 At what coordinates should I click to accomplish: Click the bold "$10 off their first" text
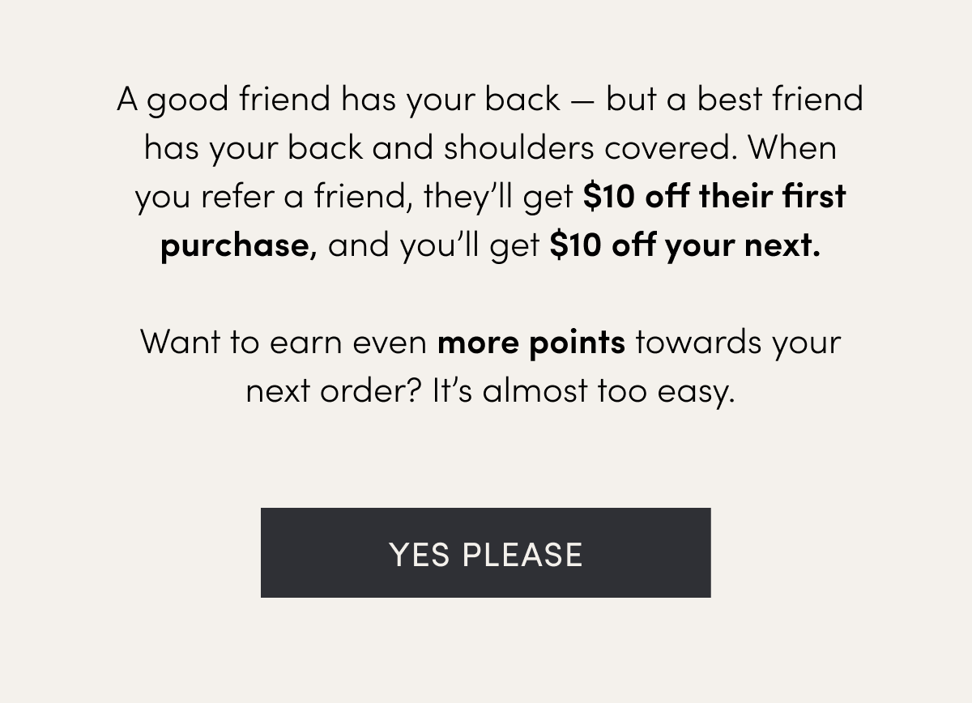[x=714, y=196]
